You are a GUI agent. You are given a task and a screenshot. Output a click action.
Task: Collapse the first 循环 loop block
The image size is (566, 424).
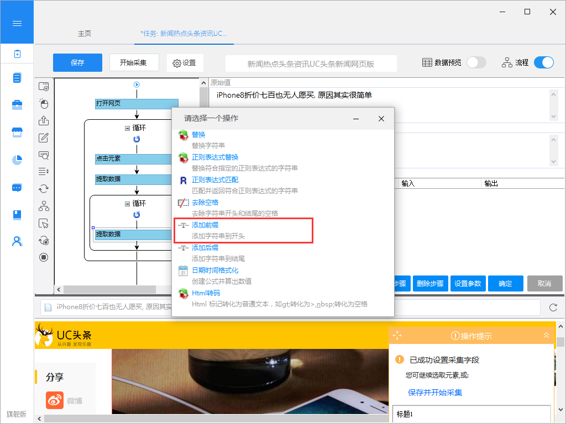click(x=128, y=128)
